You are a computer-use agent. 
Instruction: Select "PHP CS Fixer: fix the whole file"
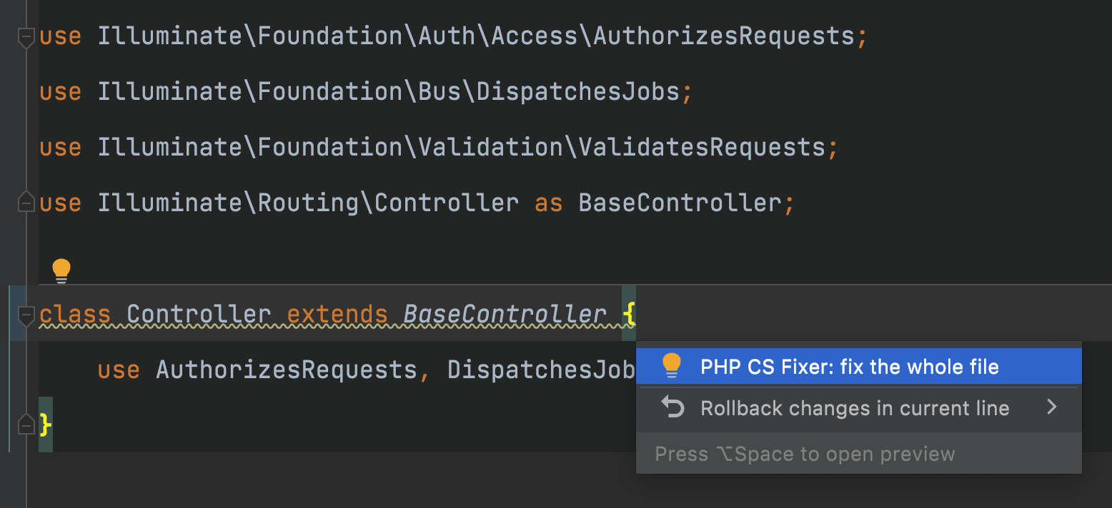(849, 367)
